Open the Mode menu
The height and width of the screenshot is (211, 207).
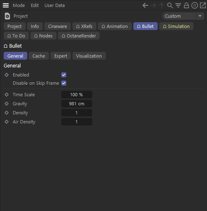(19, 5)
